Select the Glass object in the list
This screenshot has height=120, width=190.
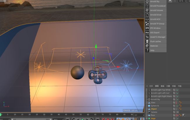153,102
